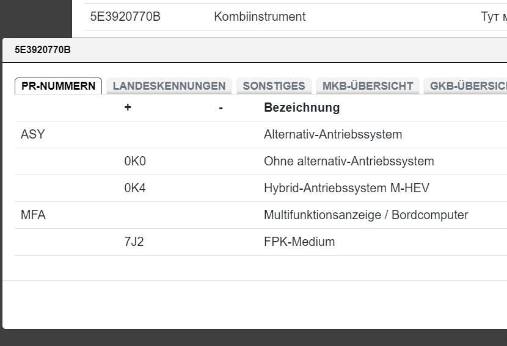The width and height of the screenshot is (507, 346).
Task: Click part number 5E3920770B in background row
Action: tap(125, 17)
